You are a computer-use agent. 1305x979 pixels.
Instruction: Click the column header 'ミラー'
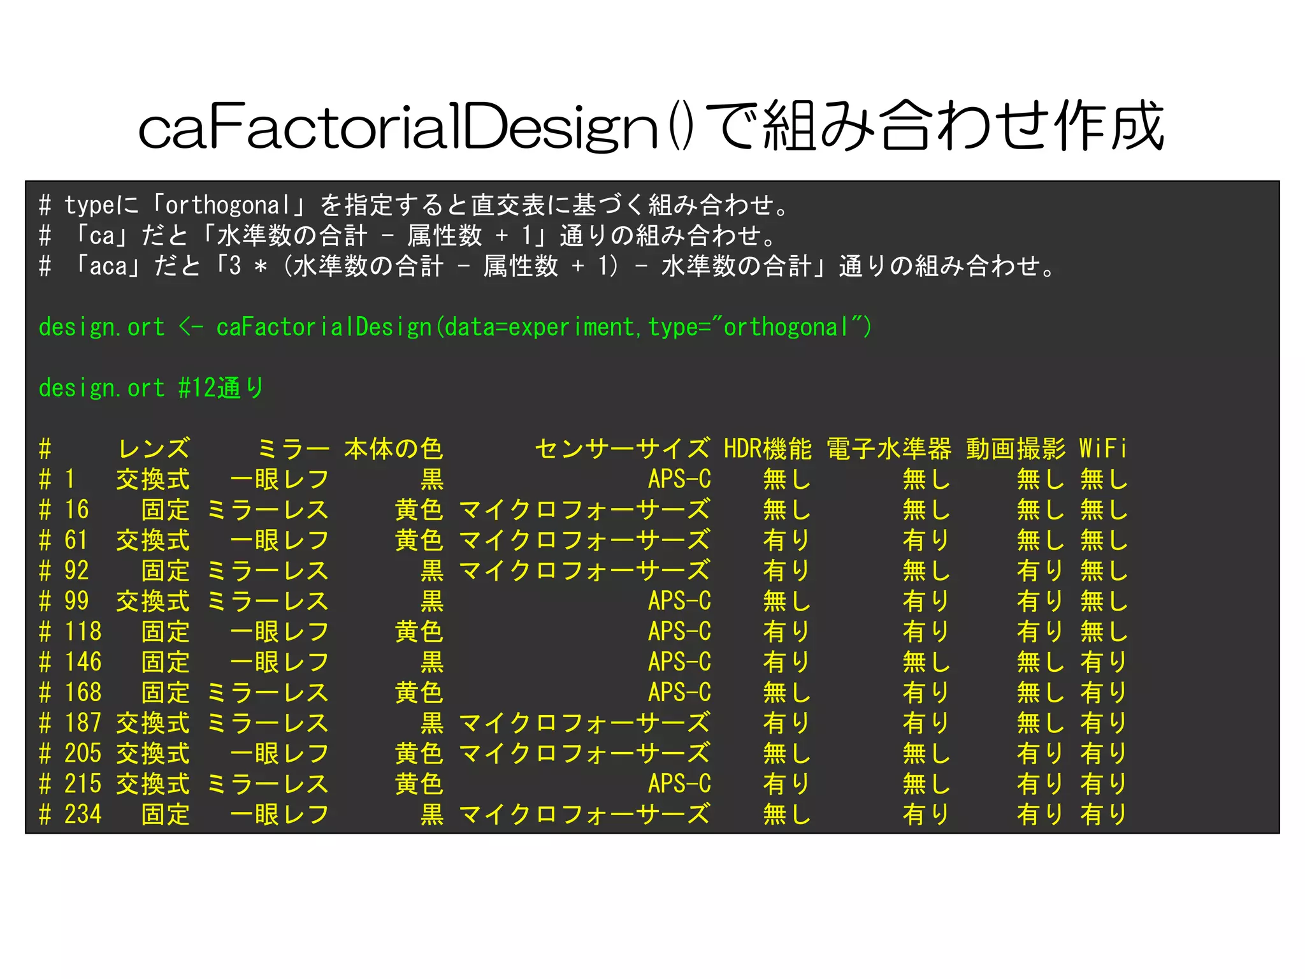pos(292,449)
